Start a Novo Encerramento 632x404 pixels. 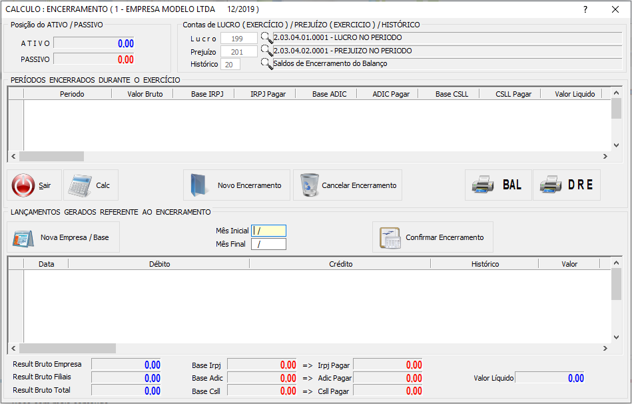click(x=236, y=185)
